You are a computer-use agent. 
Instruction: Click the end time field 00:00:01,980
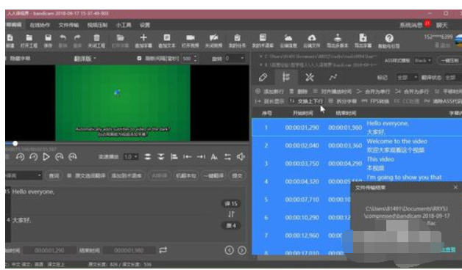coord(129,250)
